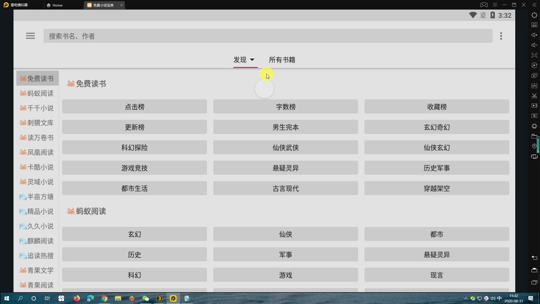Click the emulator gamepad icon in title bar

pos(484,5)
